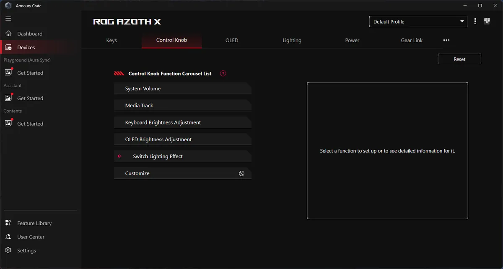Open Get Started under Playground
This screenshot has height=269, width=503.
[x=30, y=73]
